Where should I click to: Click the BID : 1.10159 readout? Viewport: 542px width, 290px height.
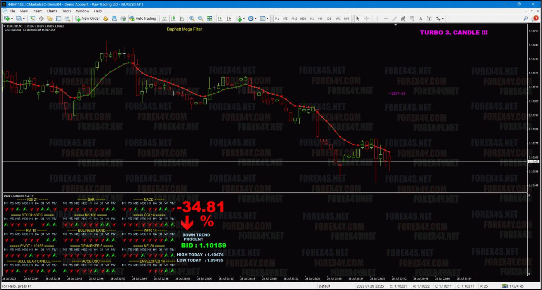pos(204,245)
